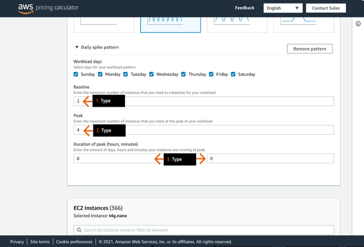Viewport: 364px width, 247px height.
Task: Click the AWS pricing calculator logo
Action: pyautogui.click(x=48, y=8)
